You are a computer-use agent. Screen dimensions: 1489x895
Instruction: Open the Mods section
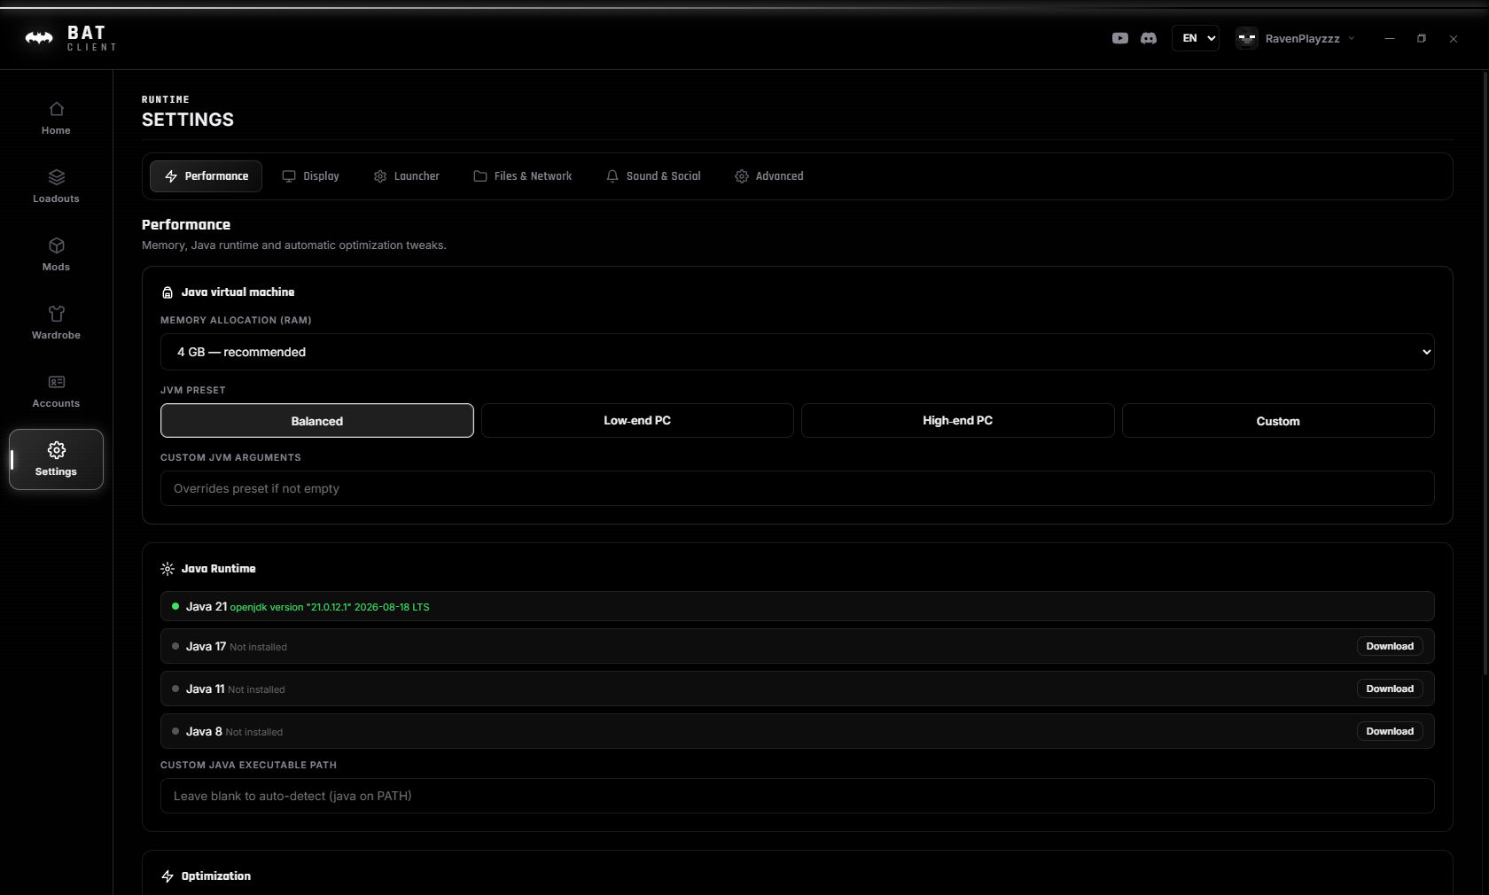click(x=56, y=255)
